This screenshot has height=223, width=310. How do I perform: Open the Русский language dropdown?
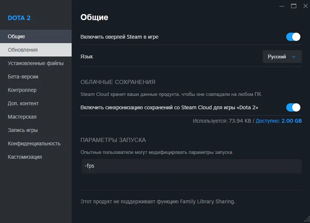click(x=281, y=56)
